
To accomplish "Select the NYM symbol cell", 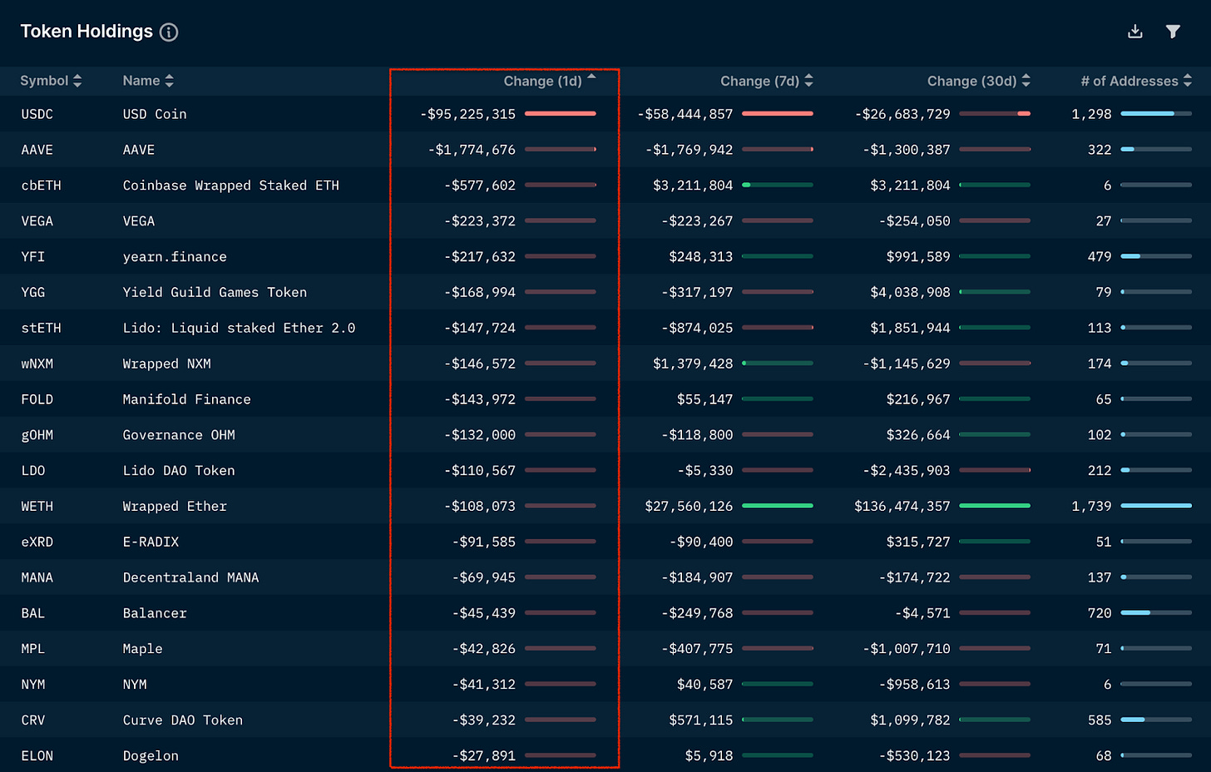I will pyautogui.click(x=33, y=685).
